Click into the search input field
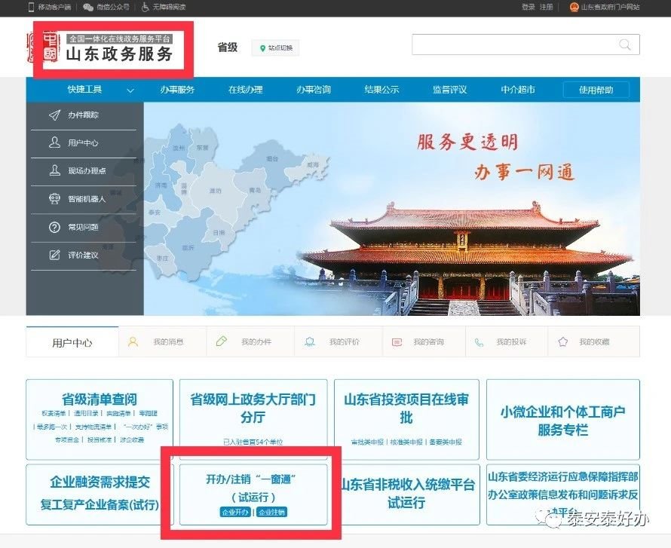The image size is (671, 548). point(513,44)
